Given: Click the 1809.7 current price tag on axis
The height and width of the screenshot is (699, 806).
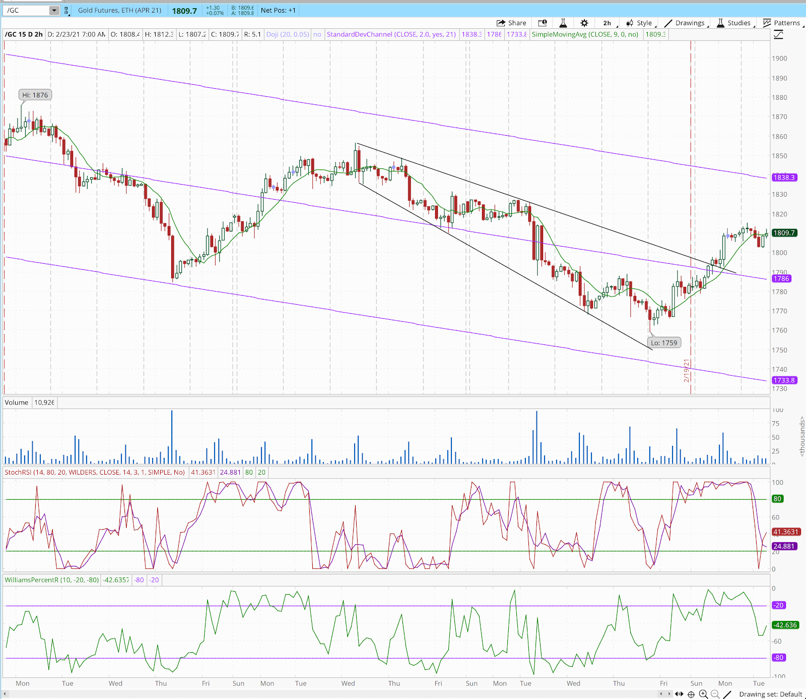Looking at the screenshot, I should [x=784, y=232].
